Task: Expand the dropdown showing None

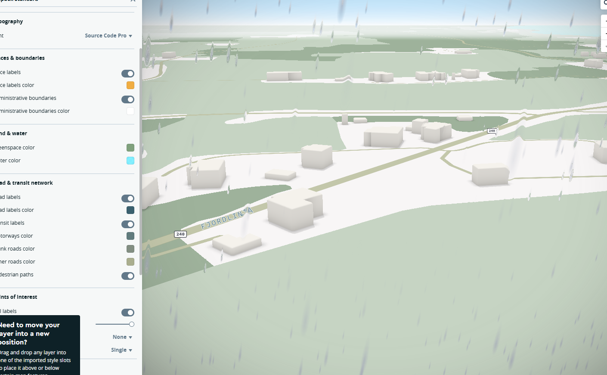Action: pyautogui.click(x=122, y=337)
